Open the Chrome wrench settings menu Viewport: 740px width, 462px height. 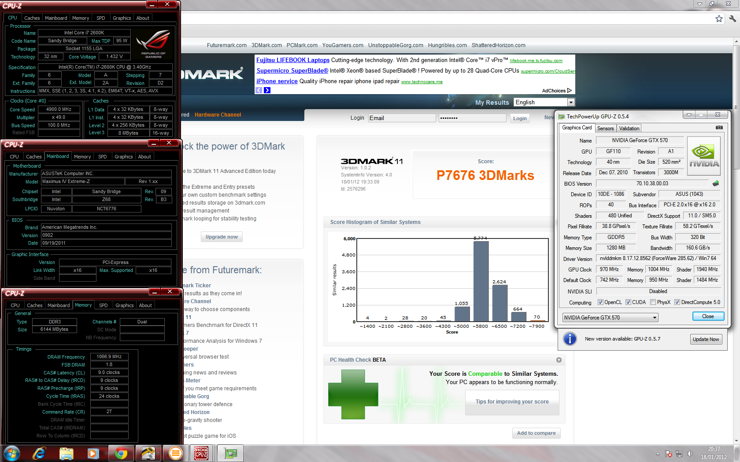pyautogui.click(x=733, y=18)
